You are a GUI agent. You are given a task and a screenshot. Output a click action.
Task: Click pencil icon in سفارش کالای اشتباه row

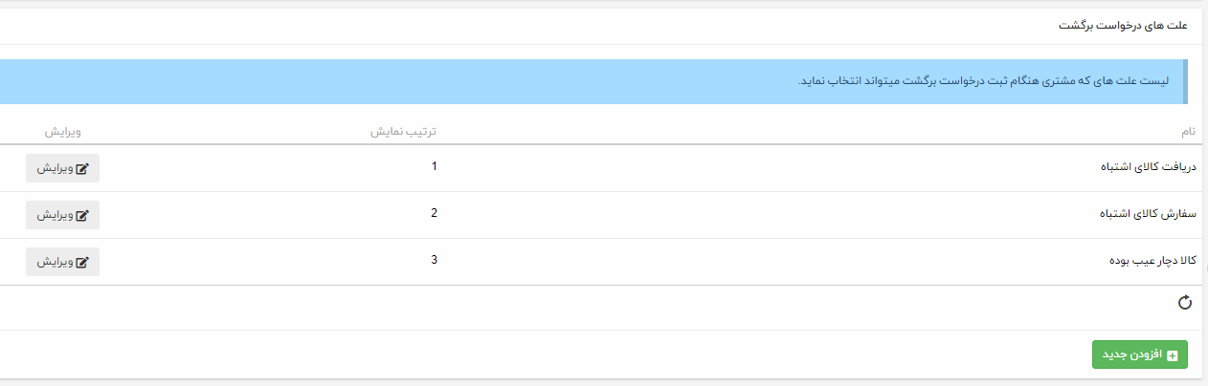pyautogui.click(x=82, y=215)
